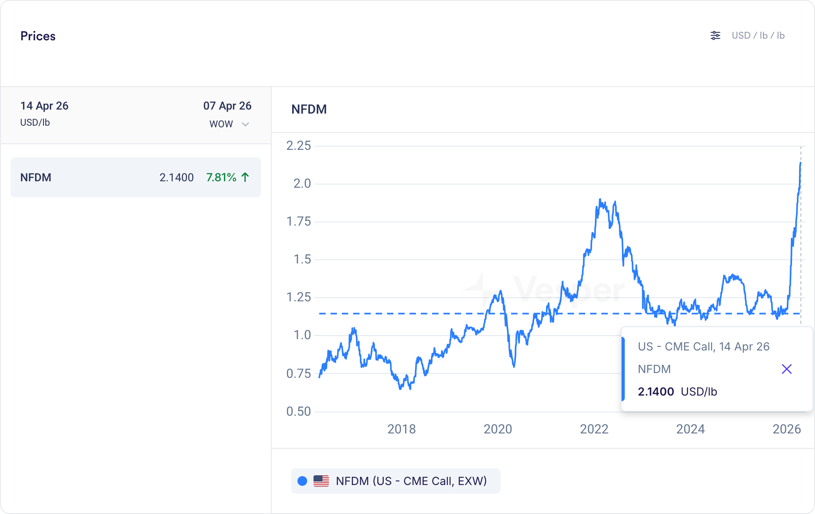815x514 pixels.
Task: Click the green upward trend arrow
Action: [x=245, y=177]
